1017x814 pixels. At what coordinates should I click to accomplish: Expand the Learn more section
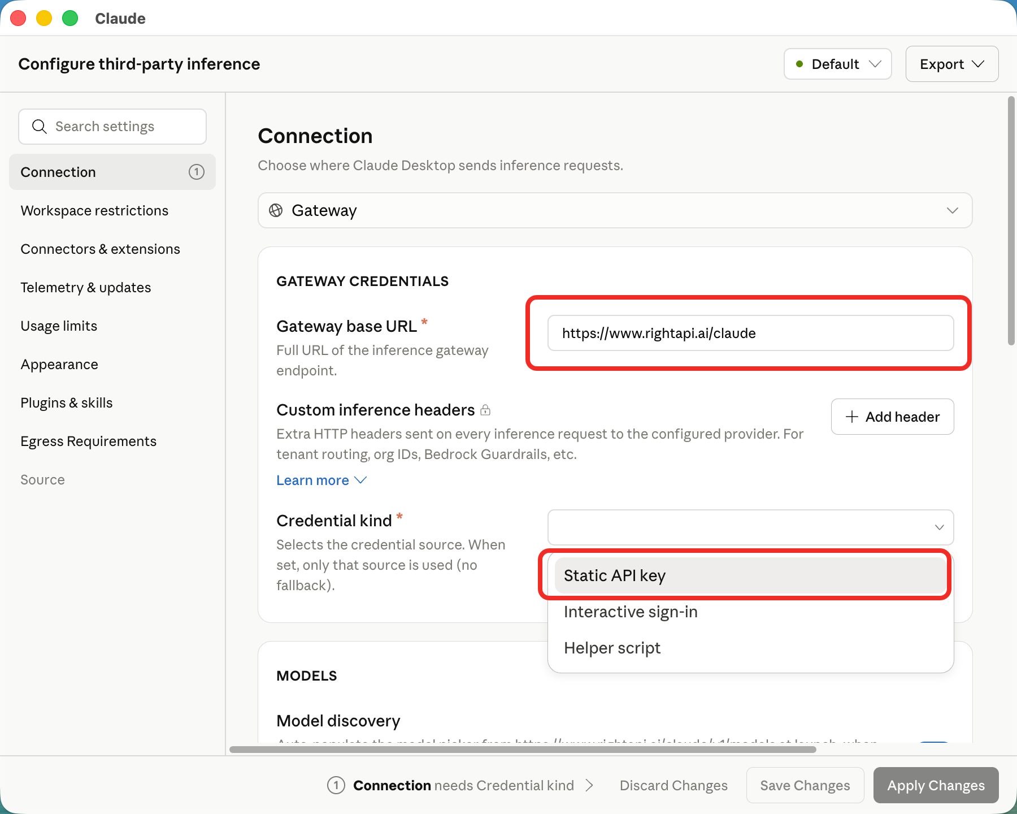pos(321,480)
